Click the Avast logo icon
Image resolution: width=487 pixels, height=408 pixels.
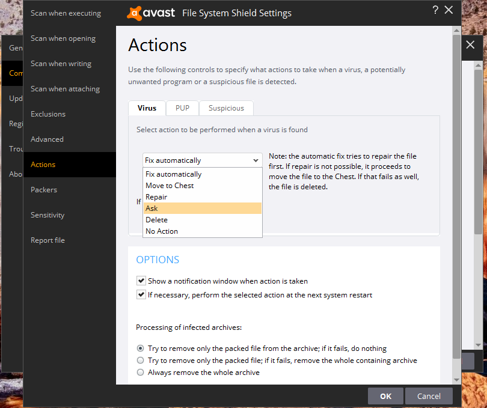point(135,13)
